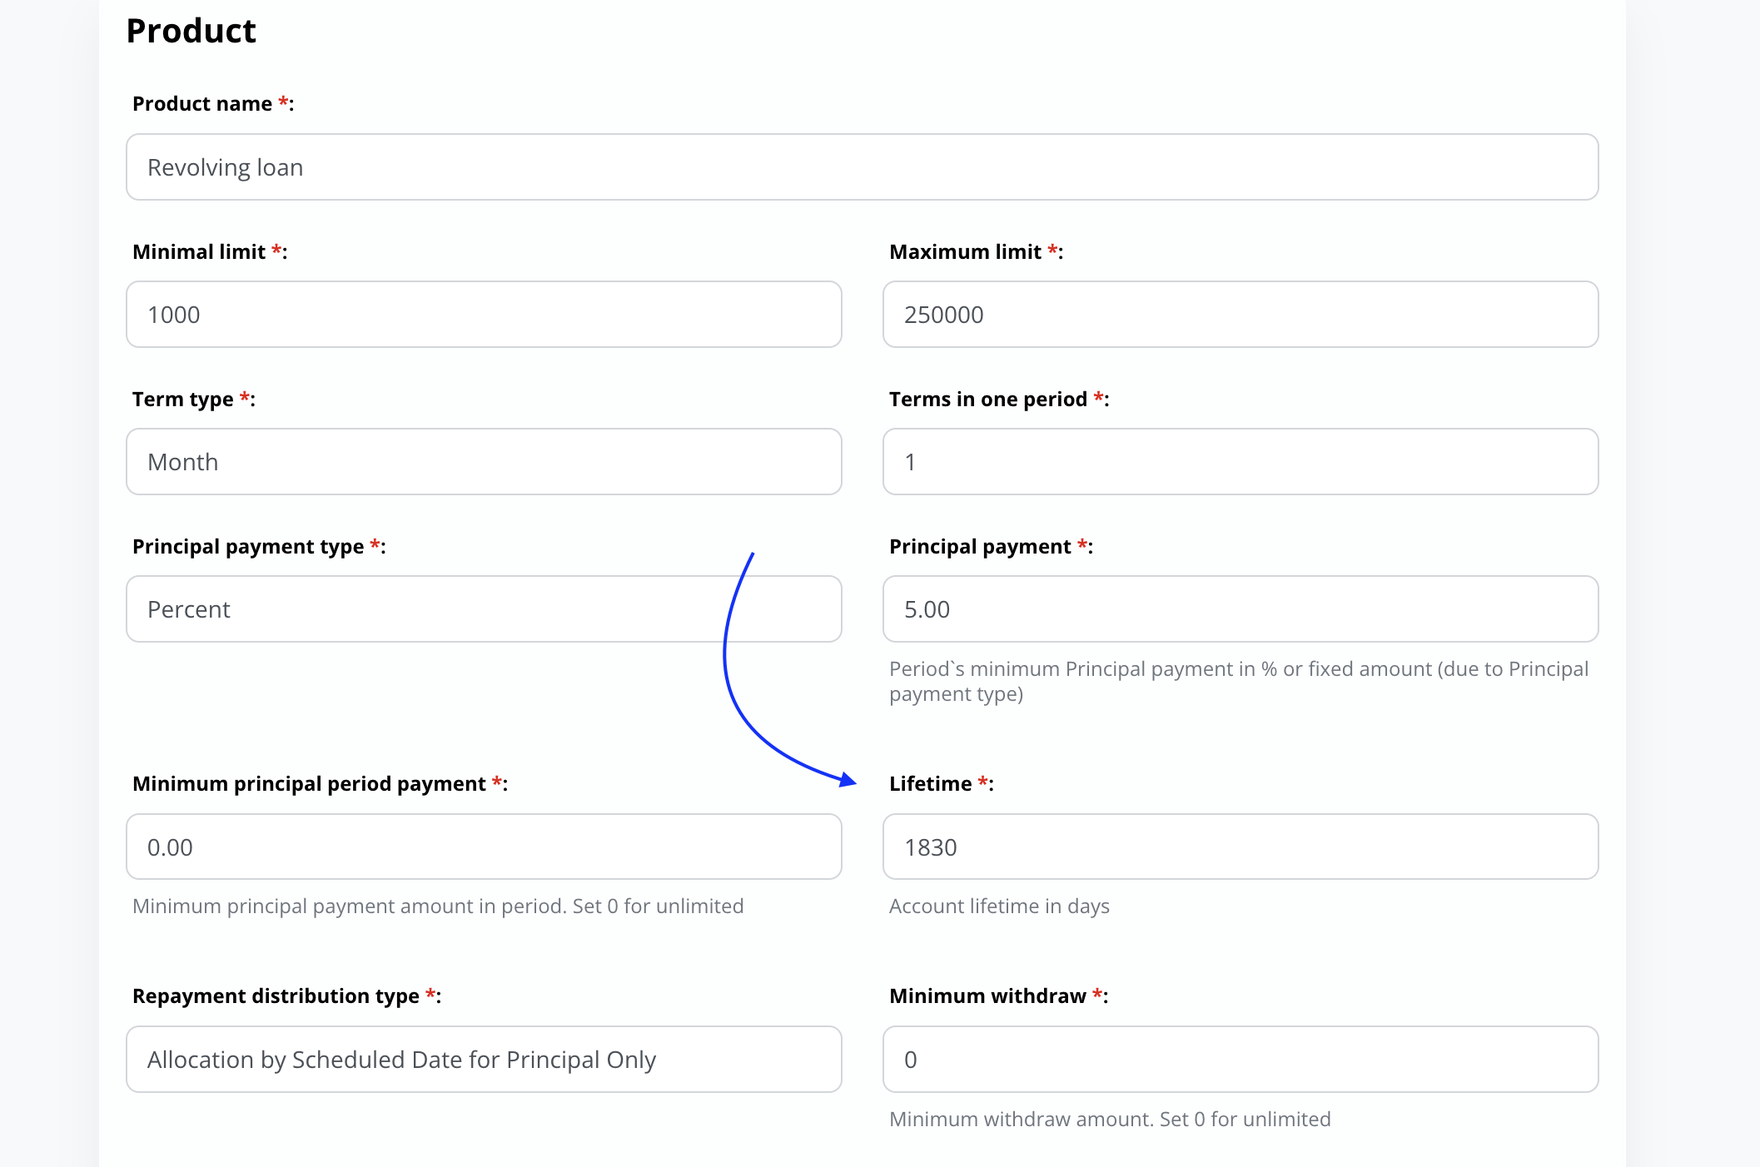Image resolution: width=1760 pixels, height=1167 pixels.
Task: Click the Product section heading
Action: pyautogui.click(x=191, y=31)
